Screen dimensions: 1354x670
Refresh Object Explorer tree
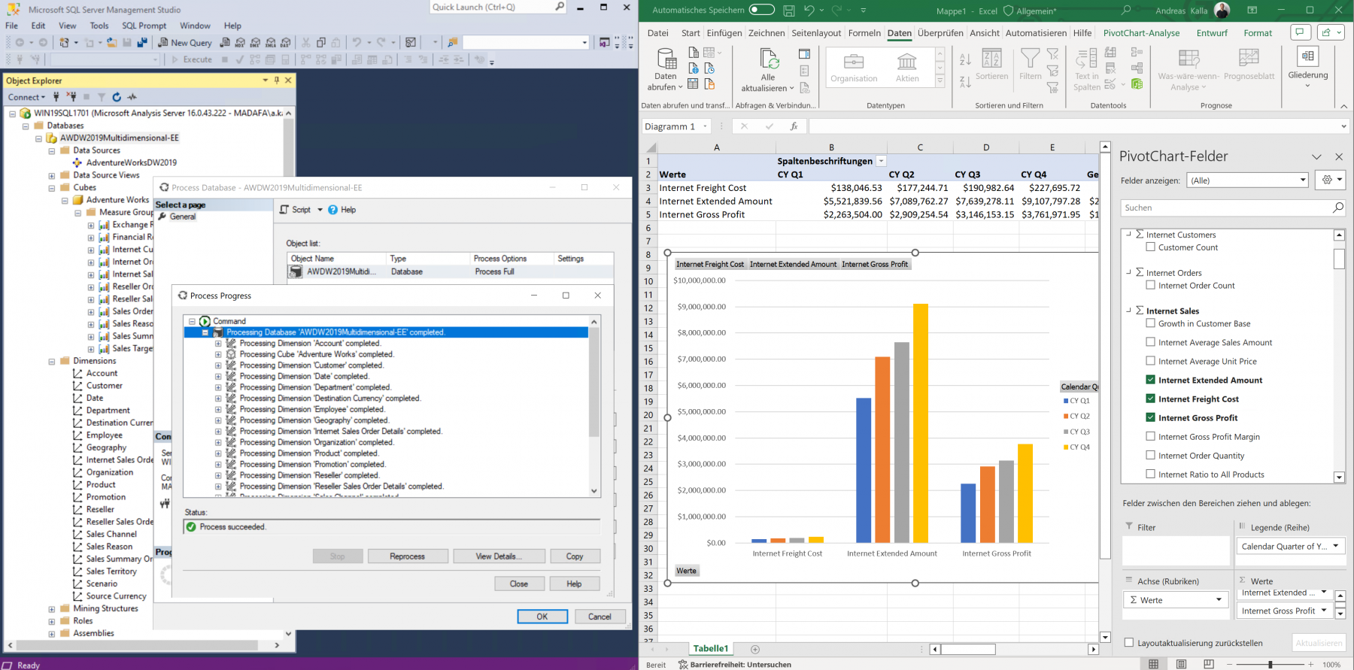(117, 97)
